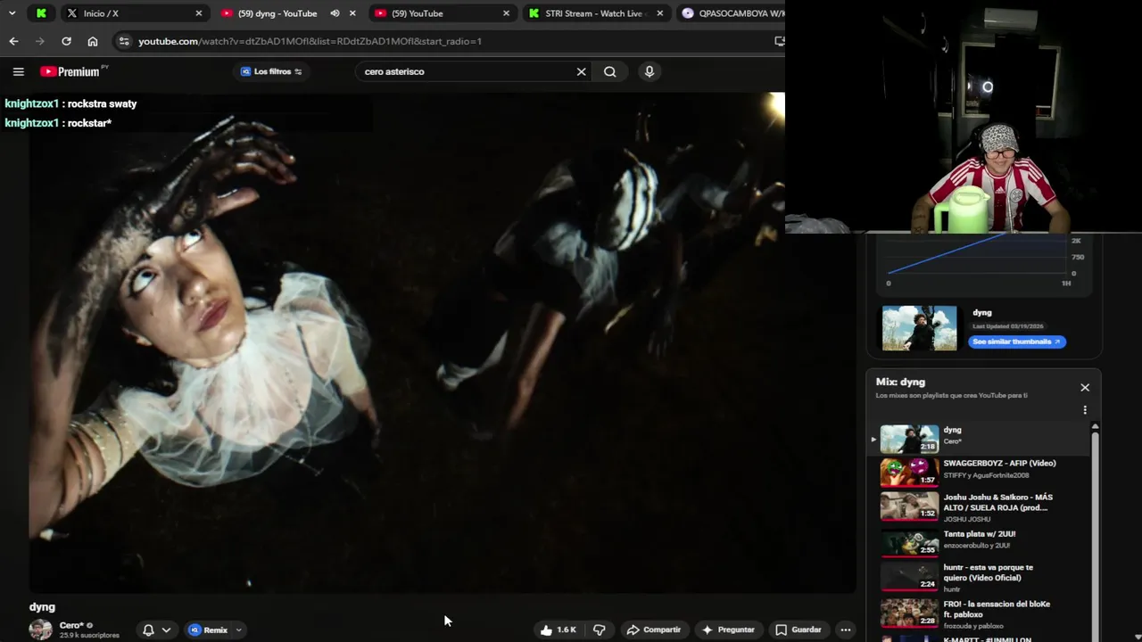Open SWAGGERBOYZ video thumbnail 1:57
Image resolution: width=1142 pixels, height=642 pixels.
(x=909, y=472)
